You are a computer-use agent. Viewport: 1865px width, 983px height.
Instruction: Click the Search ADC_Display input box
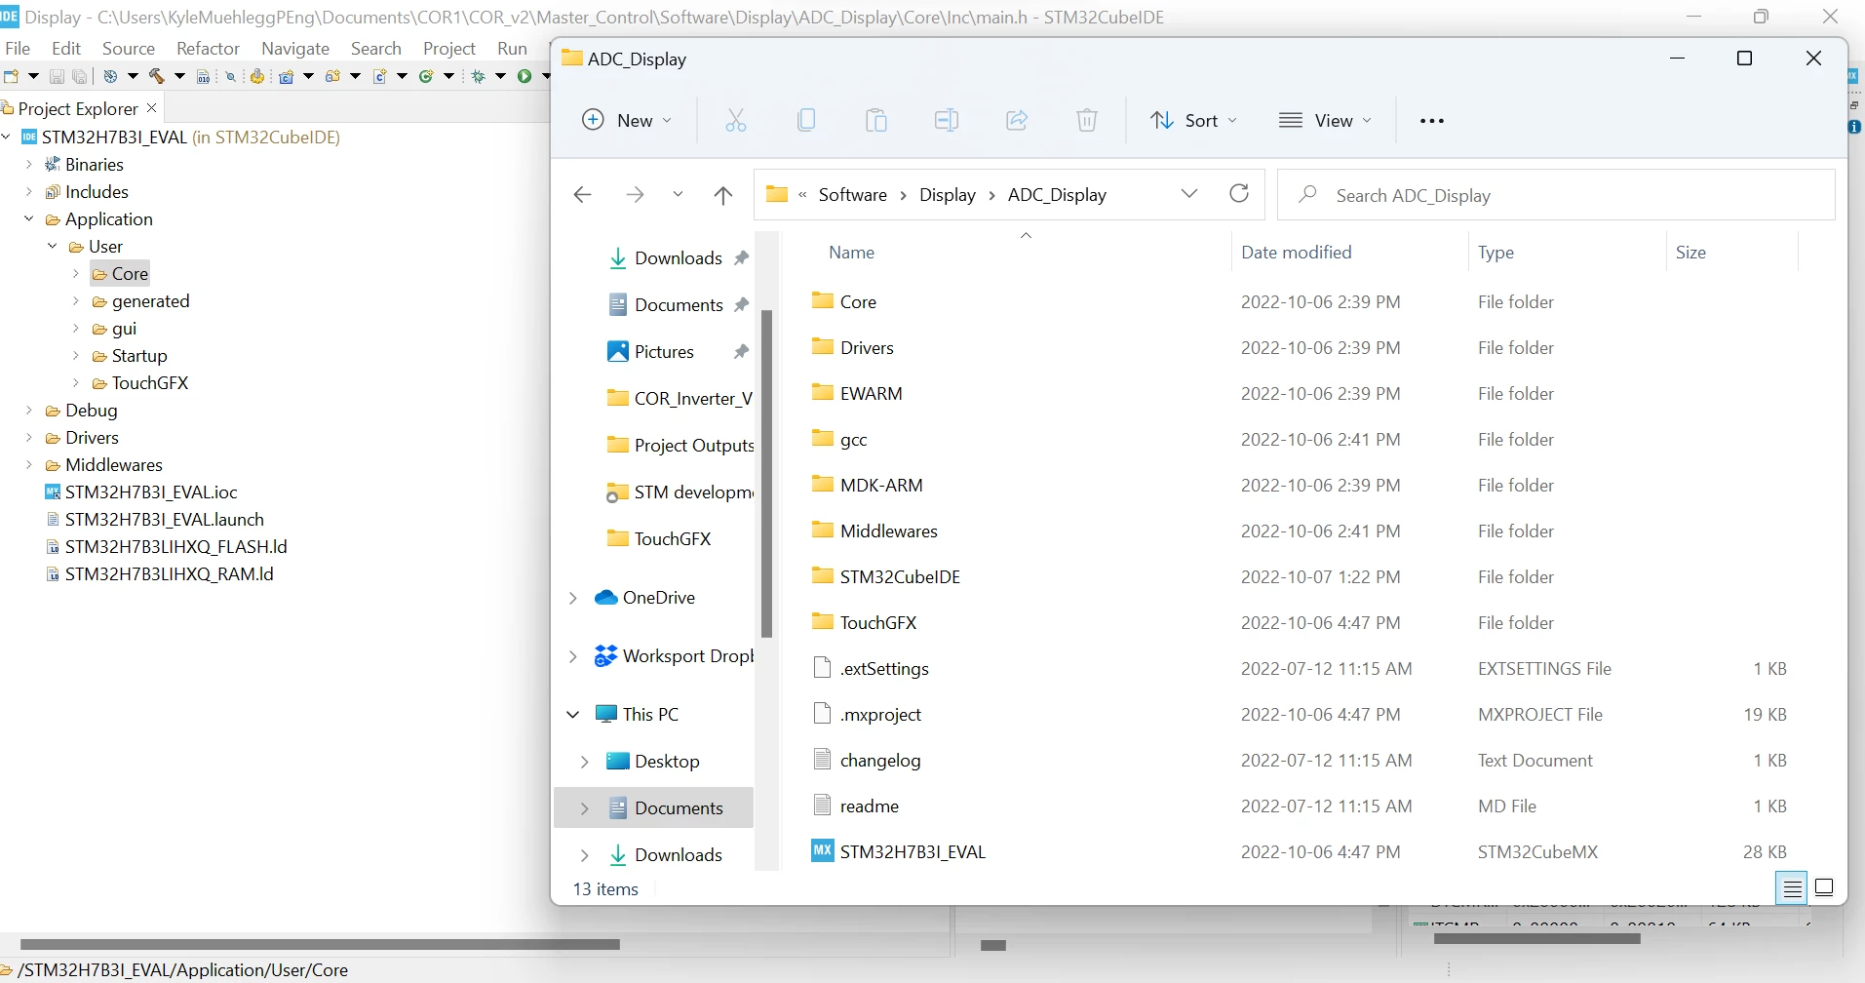point(1556,195)
